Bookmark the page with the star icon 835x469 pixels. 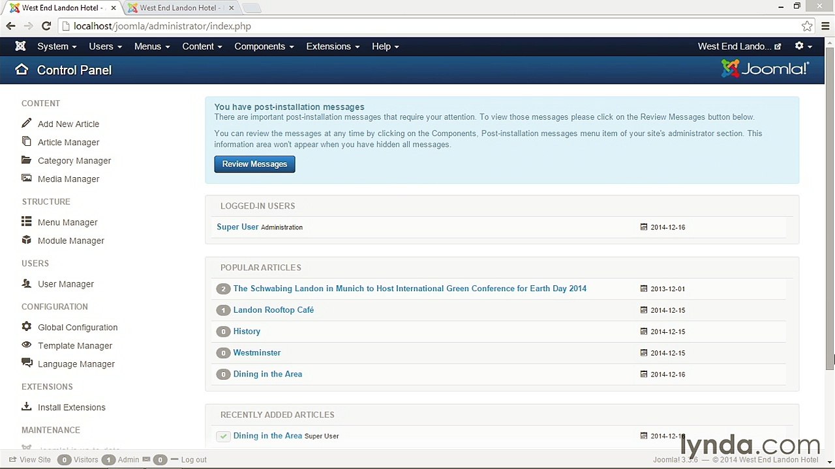coord(807,26)
